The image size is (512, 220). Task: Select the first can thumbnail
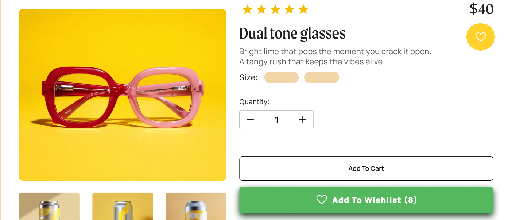(x=49, y=206)
